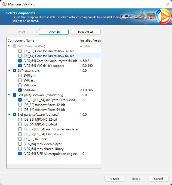Close the Maintain SVP 4 Pro window
This screenshot has width=172, height=185.
pos(167,4)
